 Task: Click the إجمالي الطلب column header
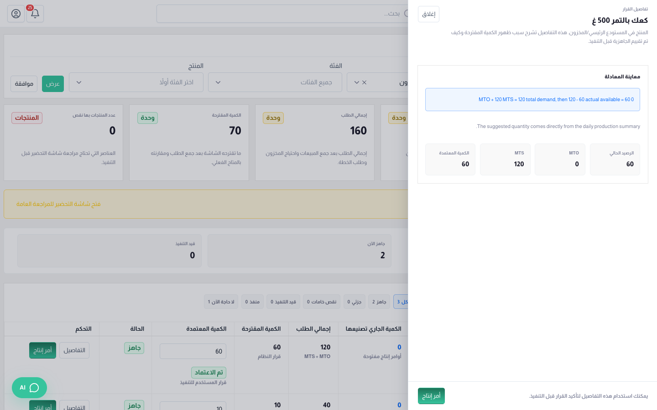tap(313, 329)
